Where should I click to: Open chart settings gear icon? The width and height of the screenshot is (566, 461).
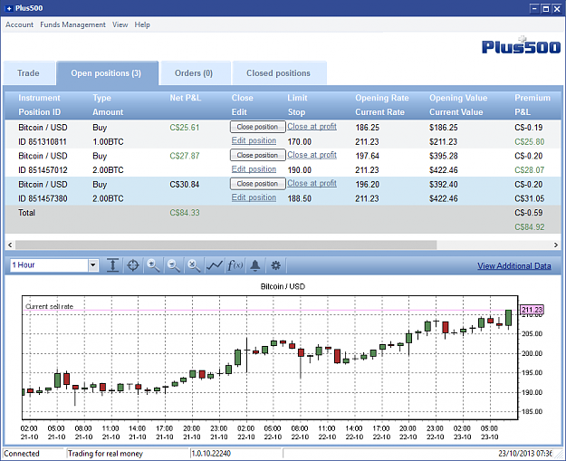coord(276,265)
